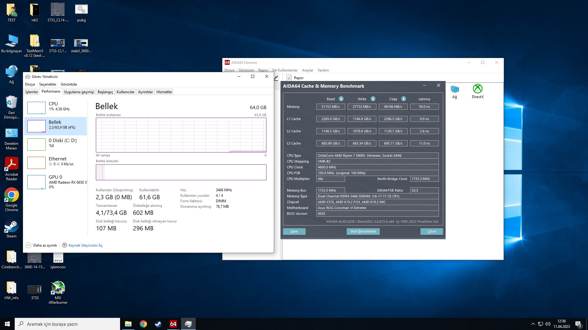Open File Explorer from the taskbar
This screenshot has height=330, width=588.
coord(128,324)
